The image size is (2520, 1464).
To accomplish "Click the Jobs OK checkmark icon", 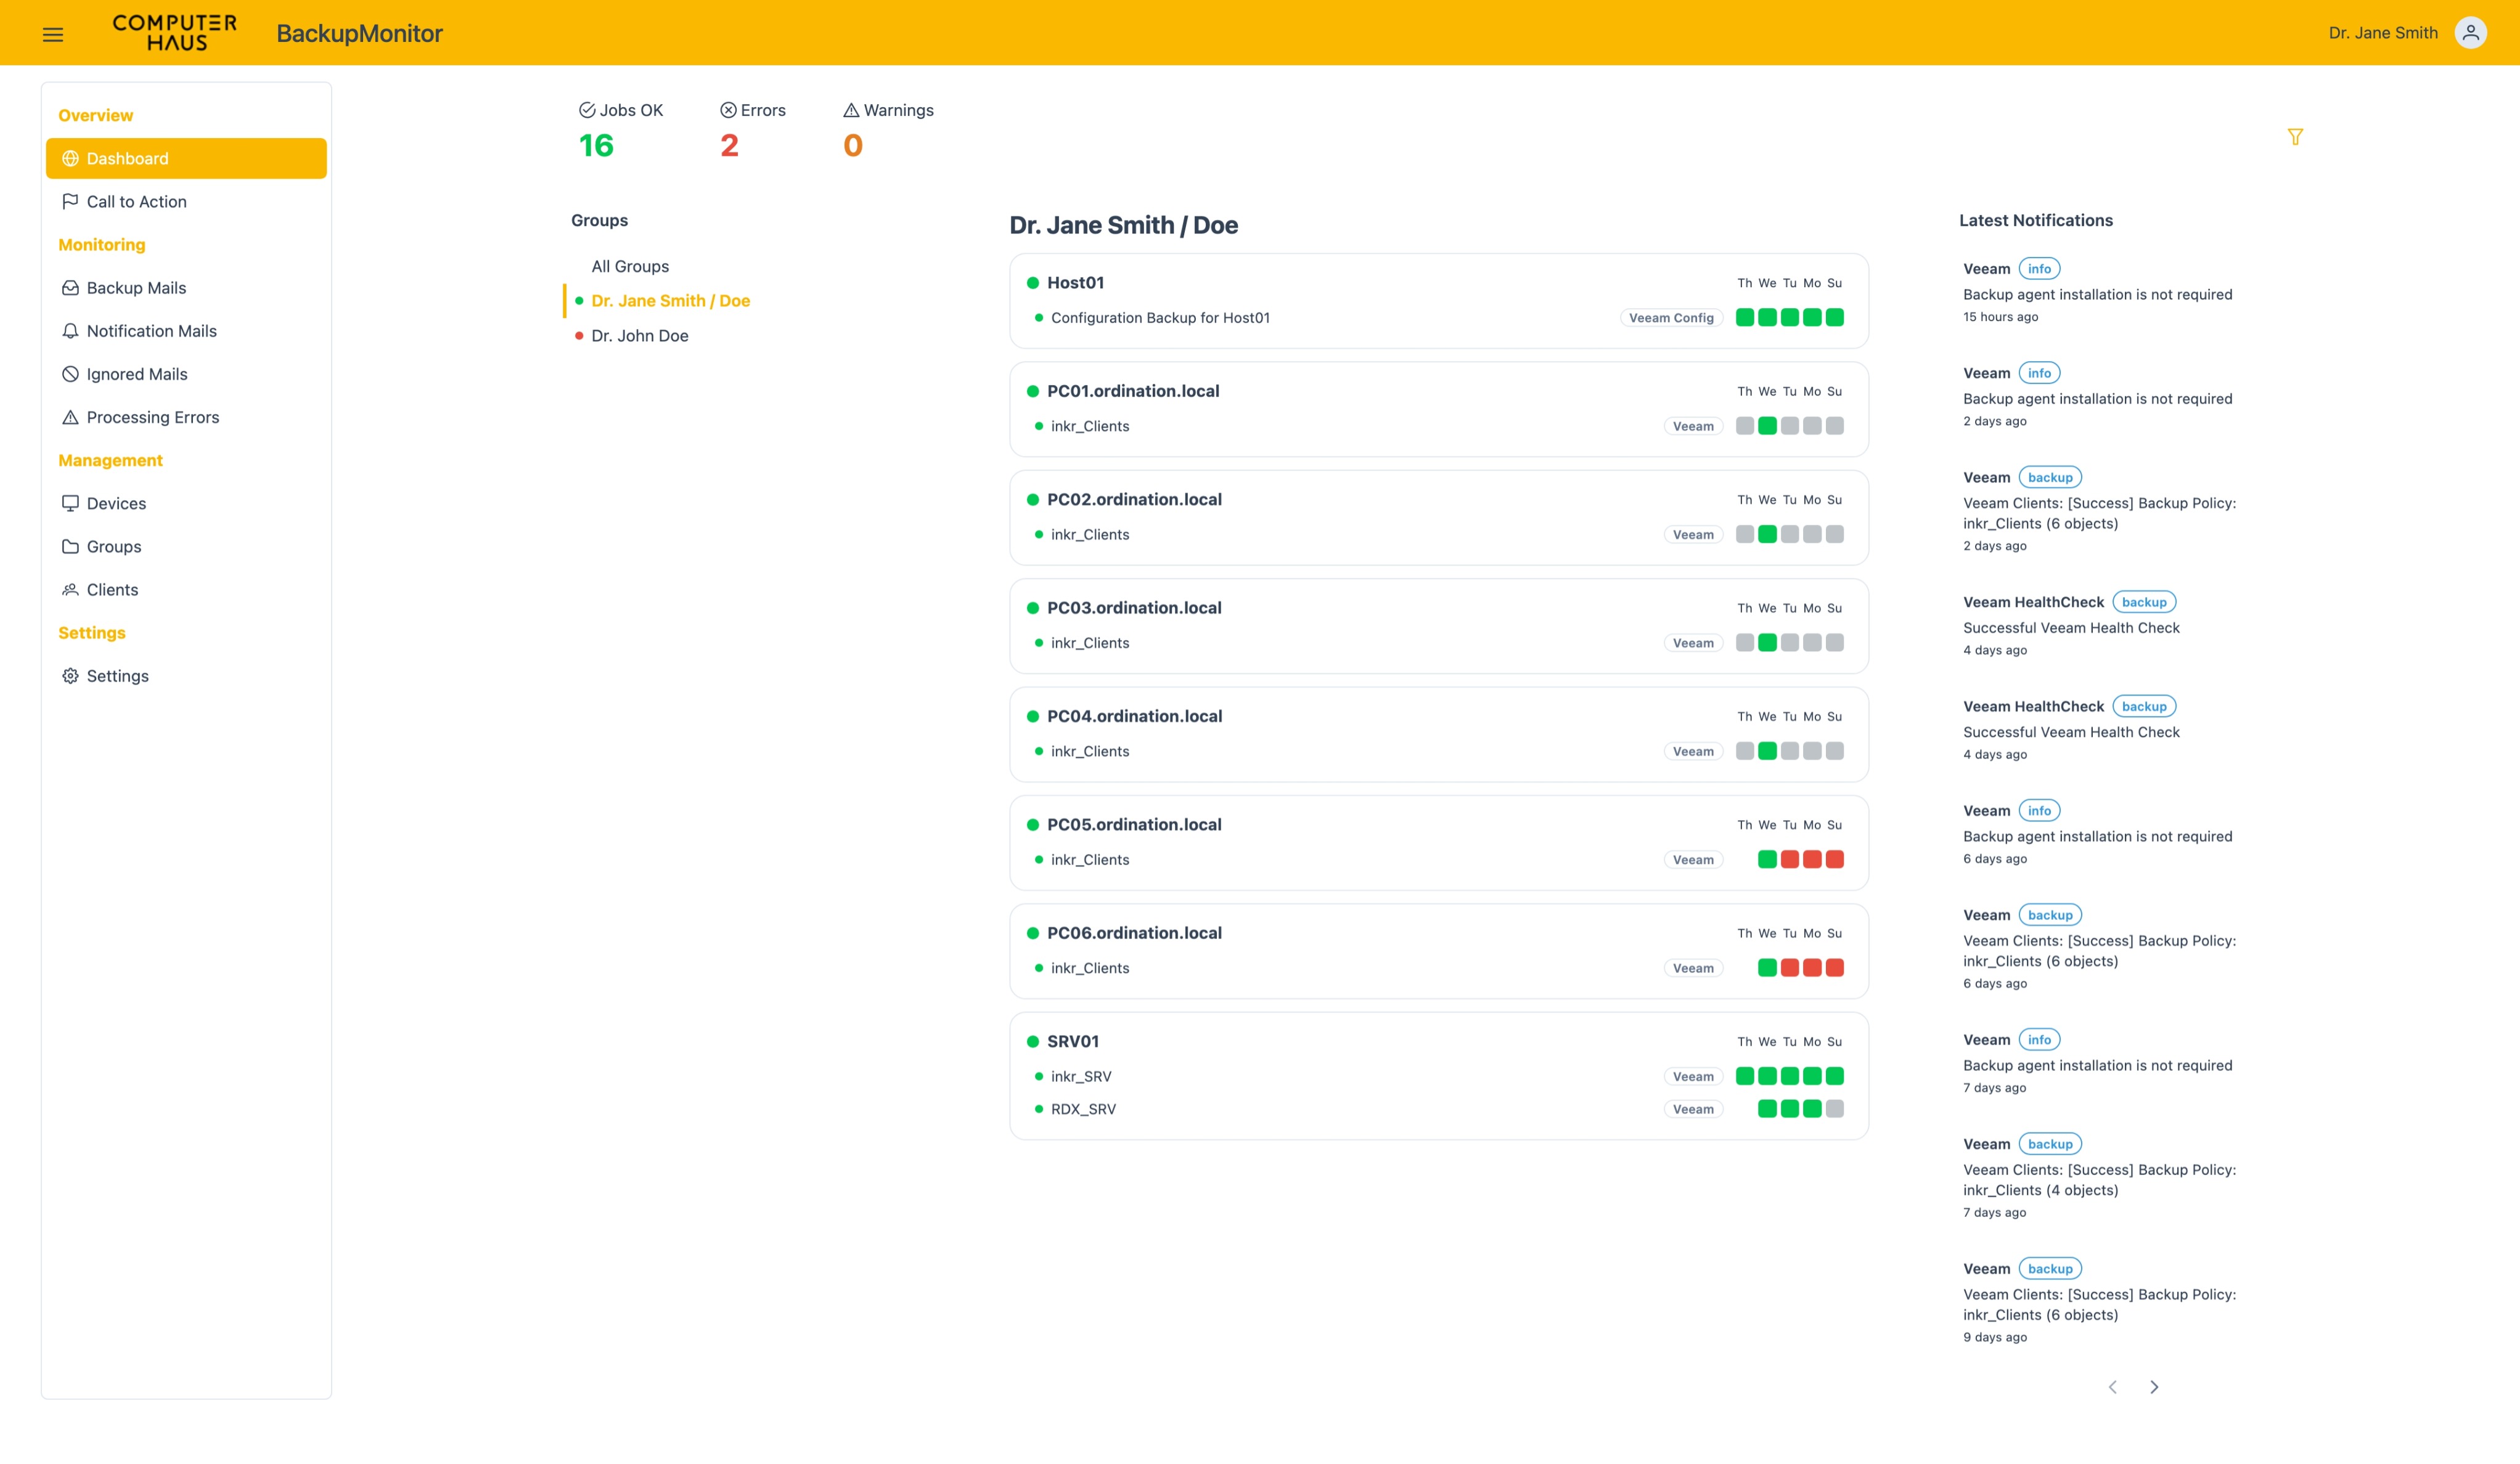I will (x=587, y=110).
